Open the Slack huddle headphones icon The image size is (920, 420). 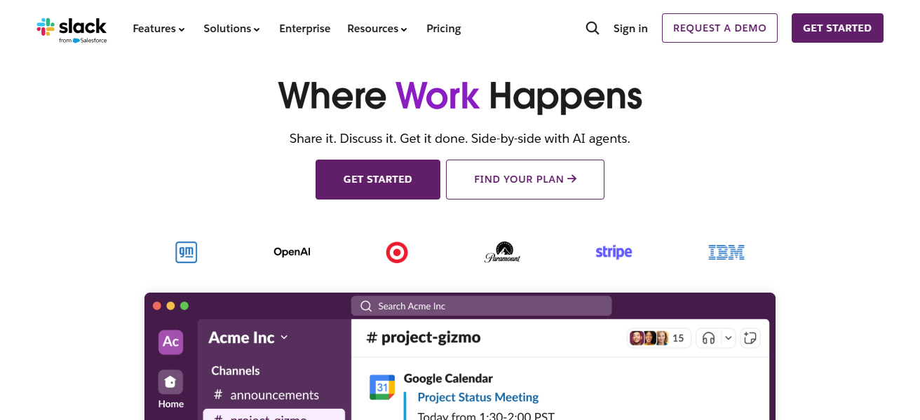tap(709, 337)
